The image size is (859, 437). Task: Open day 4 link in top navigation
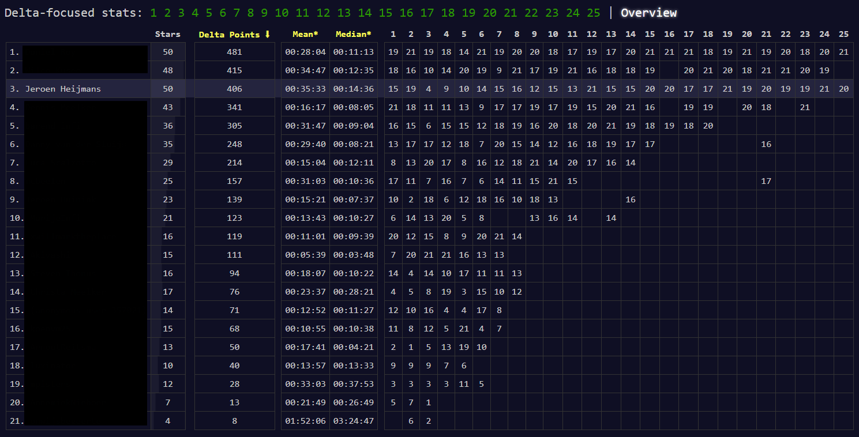point(195,13)
